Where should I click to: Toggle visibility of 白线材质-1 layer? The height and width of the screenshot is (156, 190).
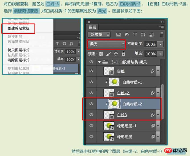(x=91, y=82)
